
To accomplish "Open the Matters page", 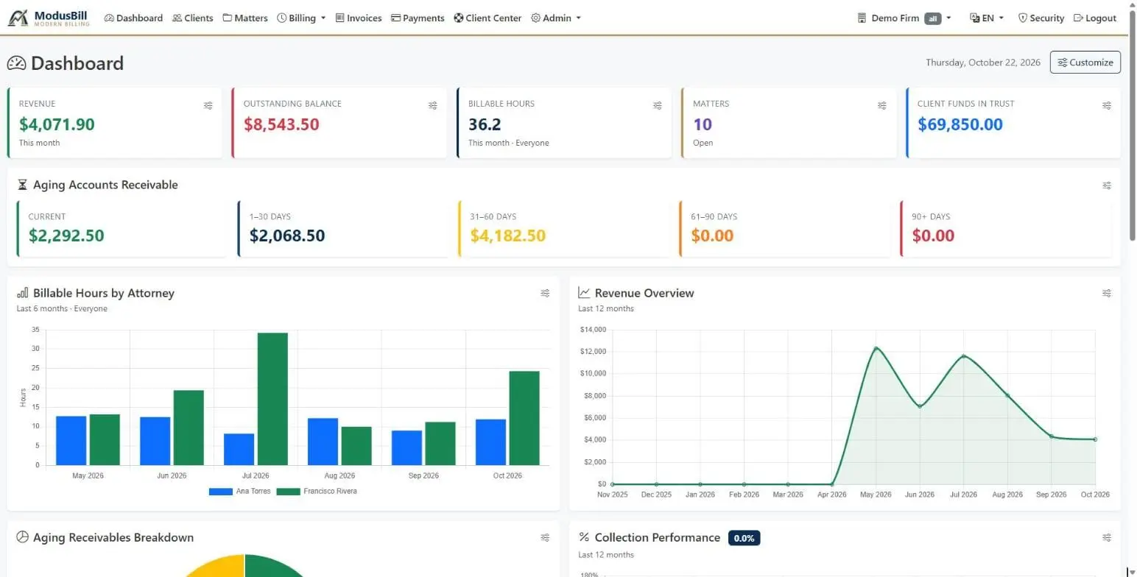I will point(245,18).
